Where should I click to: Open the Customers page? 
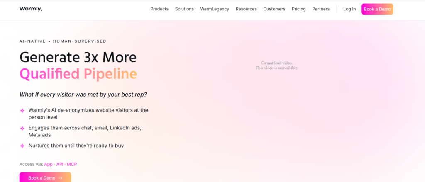click(274, 9)
